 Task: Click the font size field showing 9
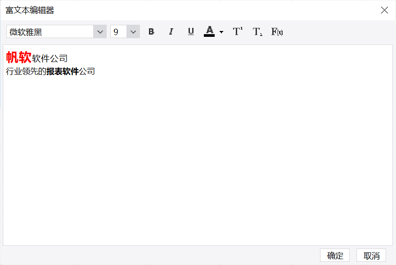[x=118, y=32]
